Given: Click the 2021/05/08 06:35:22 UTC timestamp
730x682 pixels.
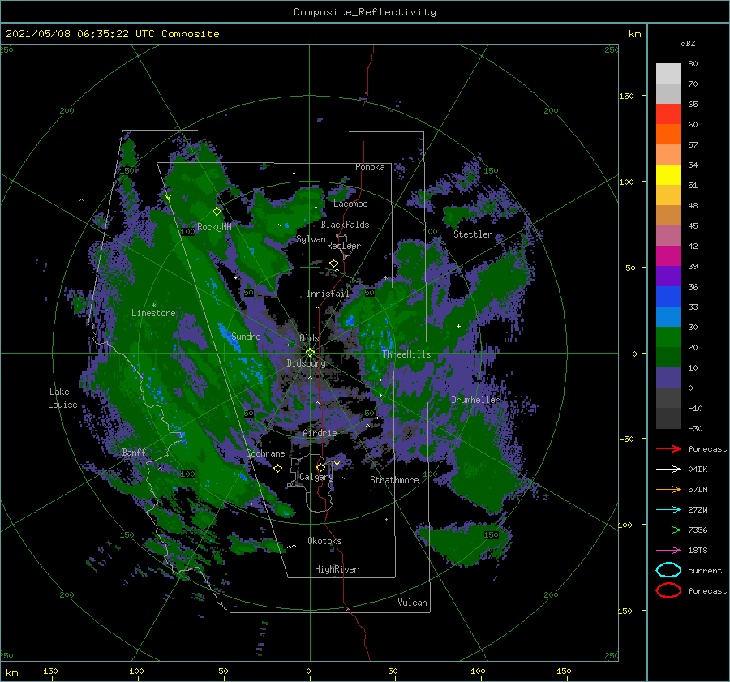Looking at the screenshot, I should (x=112, y=34).
